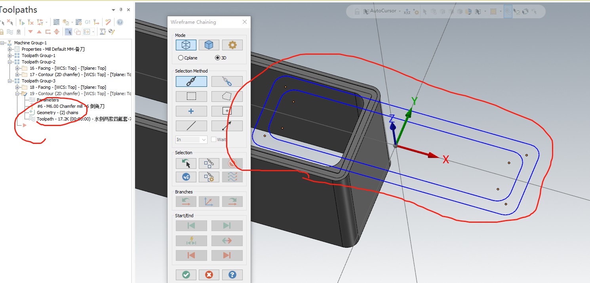
Task: Select 'Toolpath - 17.2K' item
Action: (84, 119)
